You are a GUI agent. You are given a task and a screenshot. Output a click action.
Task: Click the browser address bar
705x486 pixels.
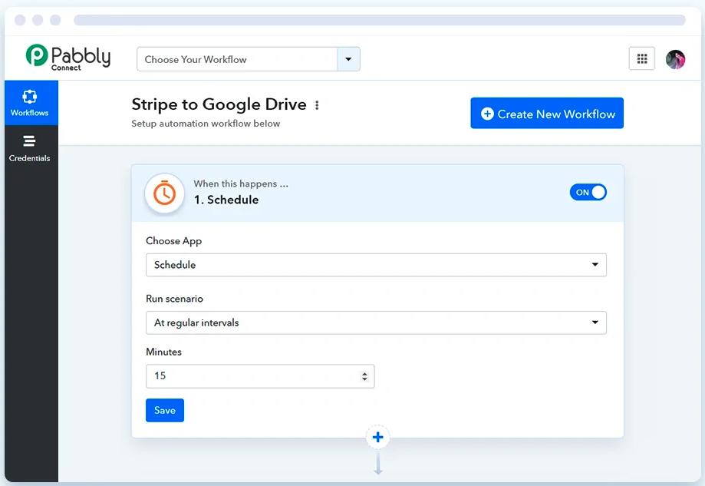click(x=379, y=20)
